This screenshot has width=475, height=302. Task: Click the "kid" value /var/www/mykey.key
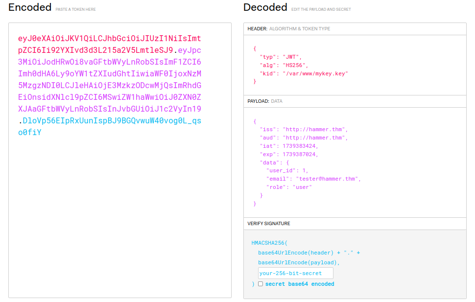coord(315,73)
